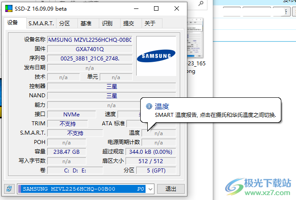The width and height of the screenshot is (296, 200).
Task: Click the blue info icon in the temperature tooltip
Action: [149, 106]
